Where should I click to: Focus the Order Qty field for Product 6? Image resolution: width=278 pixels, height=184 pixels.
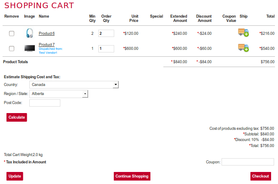click(x=106, y=34)
